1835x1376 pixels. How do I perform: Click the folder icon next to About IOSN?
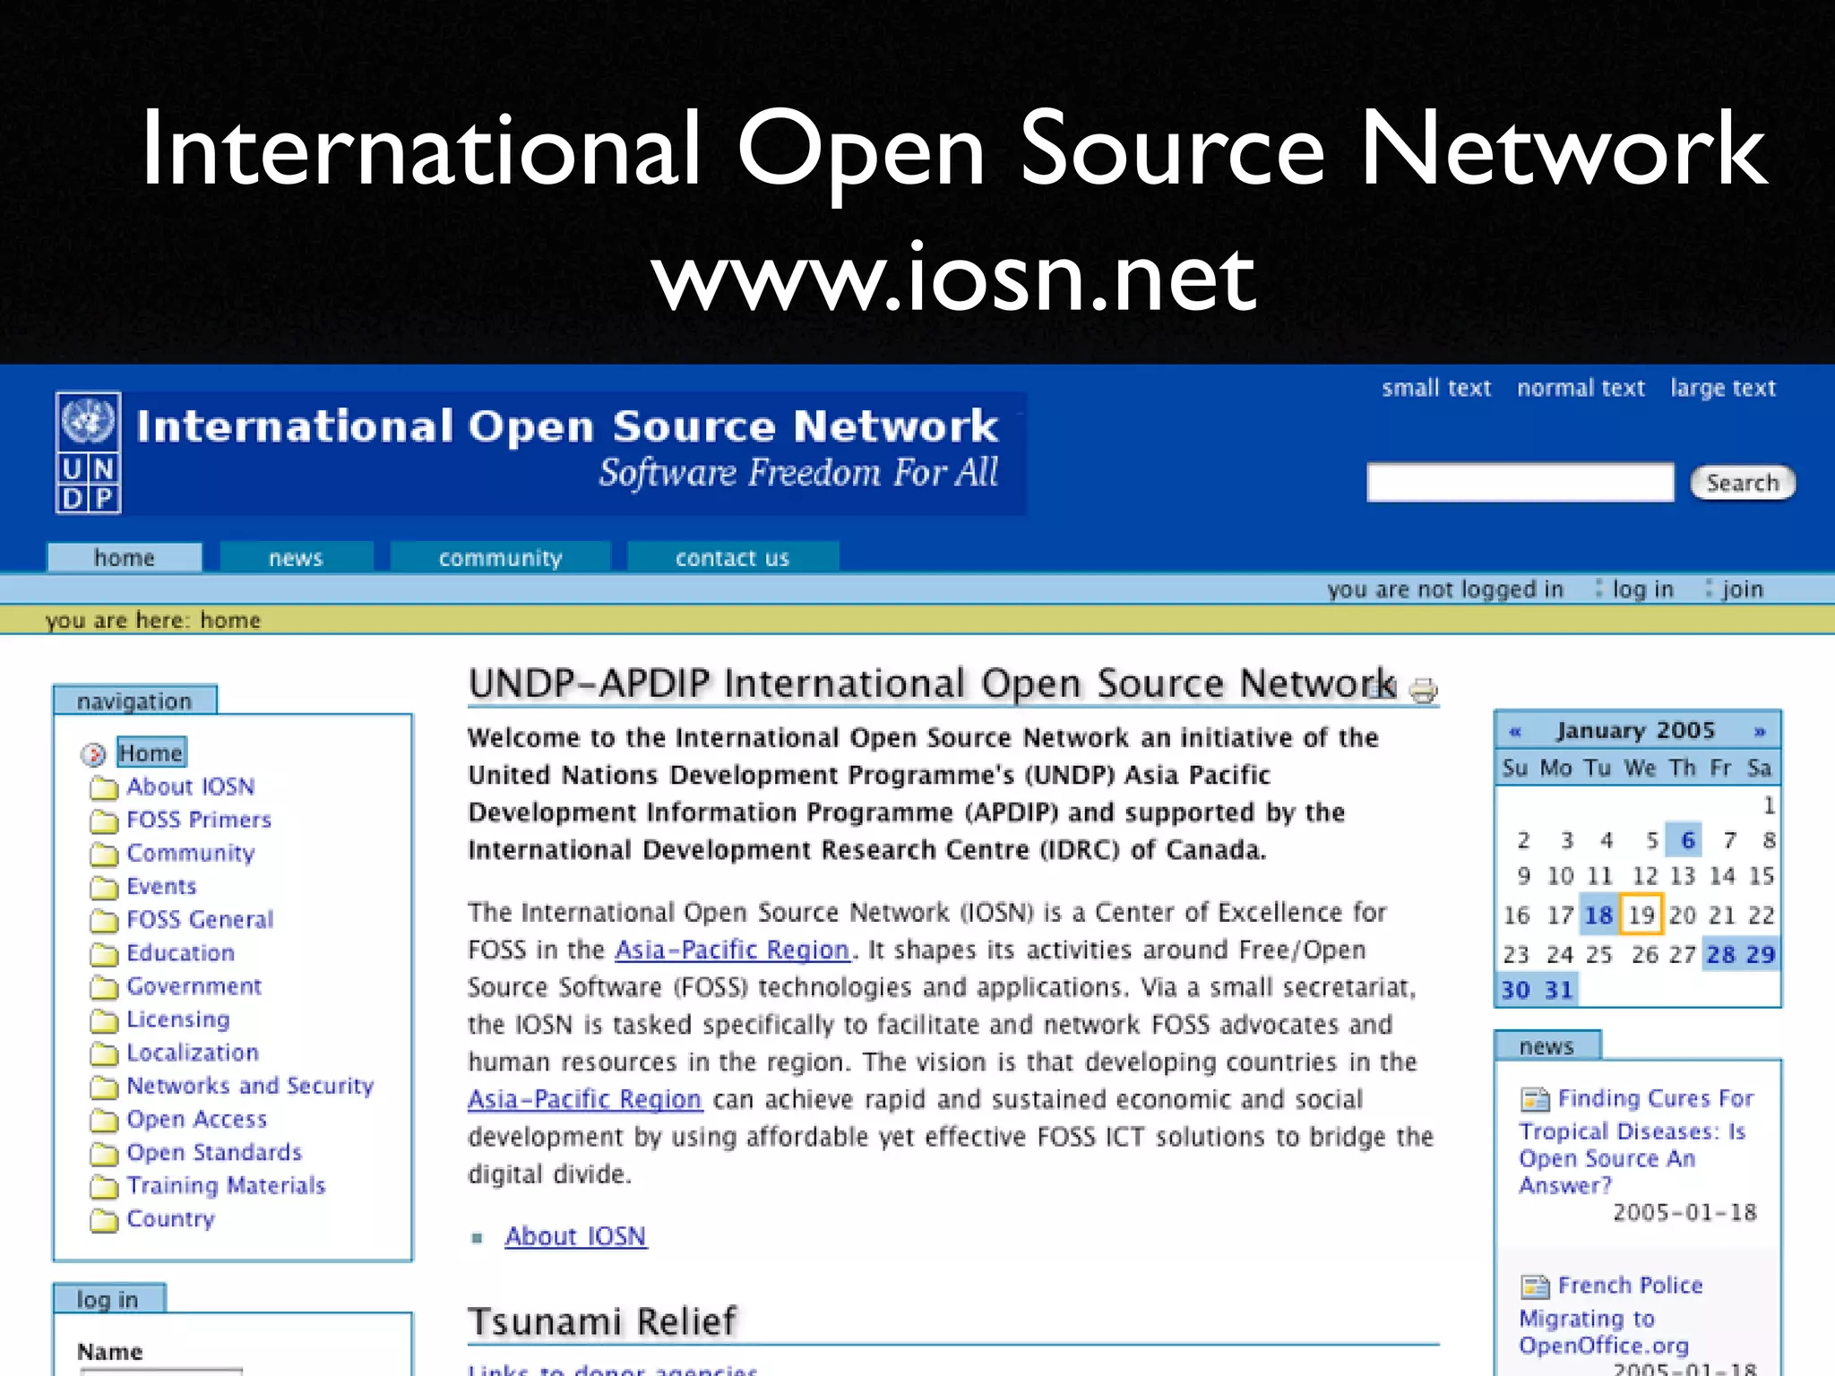point(104,787)
